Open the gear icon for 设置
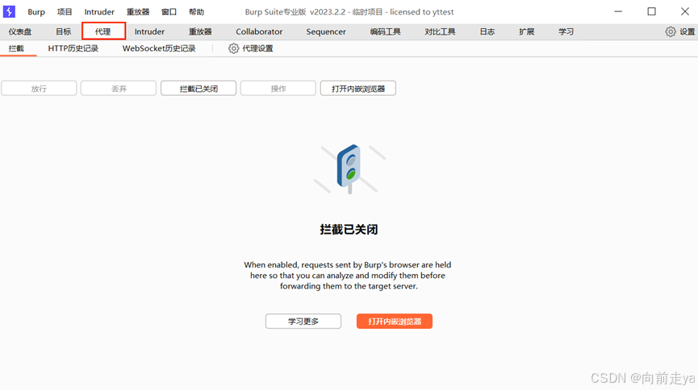Viewport: 698px width, 390px height. pyautogui.click(x=671, y=31)
